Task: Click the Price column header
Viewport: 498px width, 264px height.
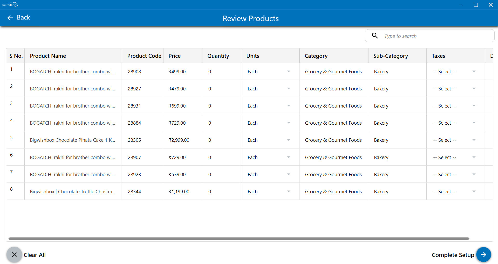Action: pyautogui.click(x=175, y=56)
